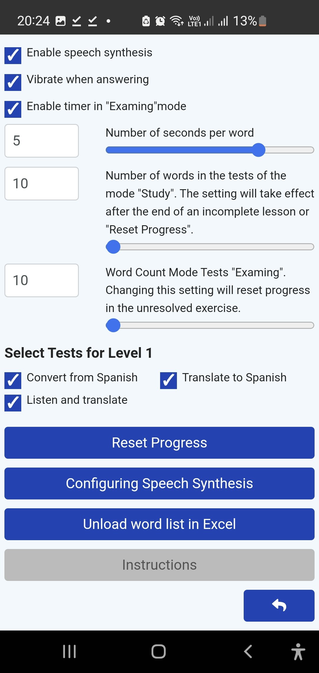
Task: Click Unload word list in Excel
Action: pyautogui.click(x=159, y=524)
